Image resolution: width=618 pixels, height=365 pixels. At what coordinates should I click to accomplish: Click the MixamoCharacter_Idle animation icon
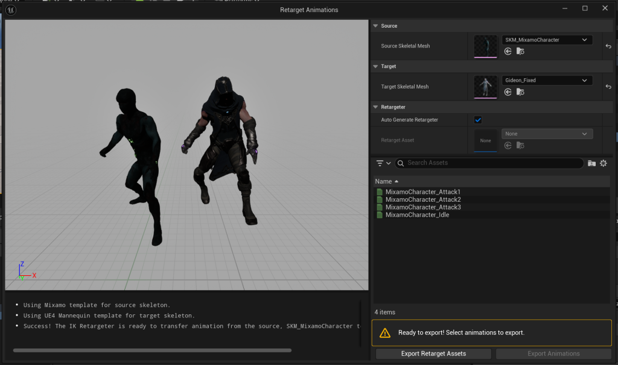[380, 215]
